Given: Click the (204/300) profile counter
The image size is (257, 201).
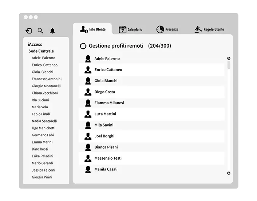Looking at the screenshot, I should click(159, 46).
